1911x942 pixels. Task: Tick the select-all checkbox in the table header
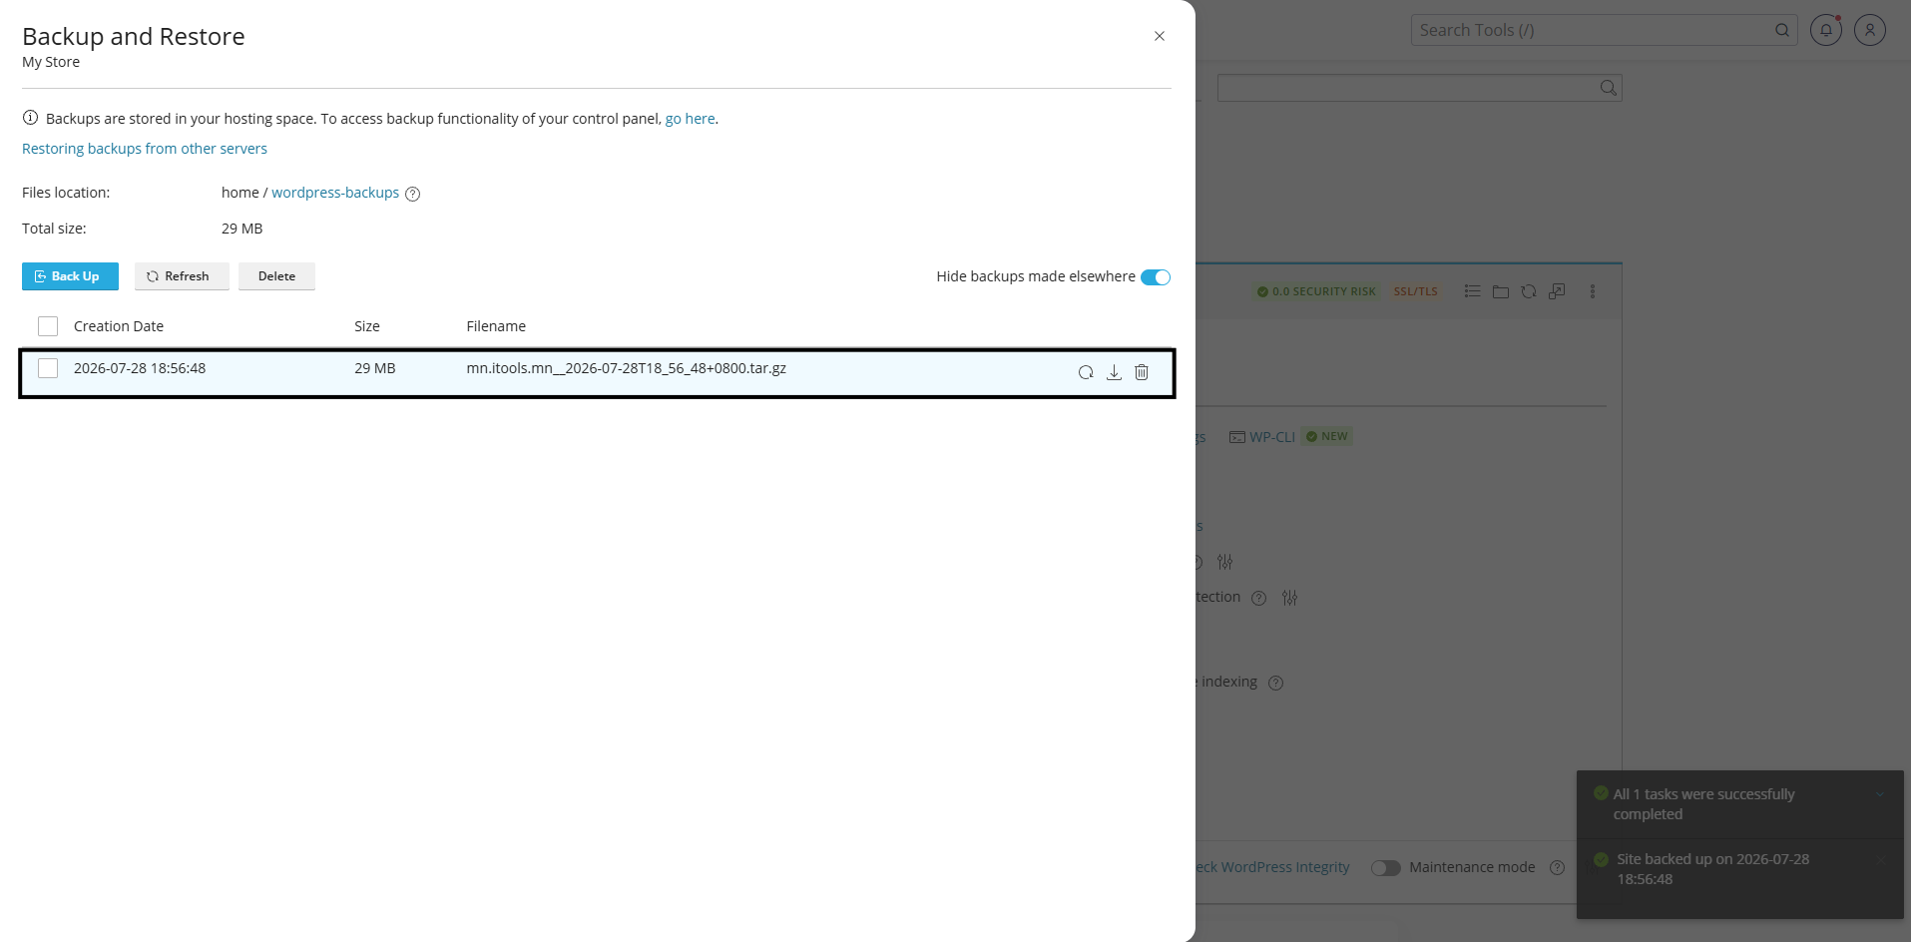[48, 326]
